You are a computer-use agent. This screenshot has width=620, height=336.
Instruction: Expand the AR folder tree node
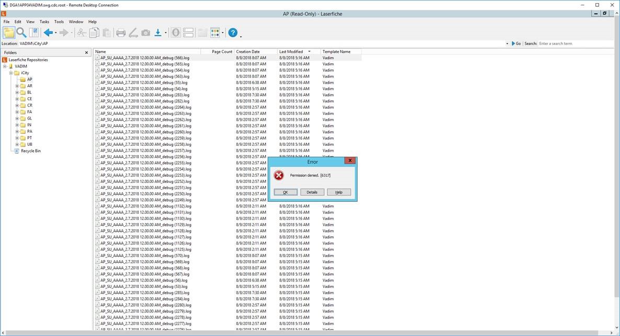[x=17, y=86]
